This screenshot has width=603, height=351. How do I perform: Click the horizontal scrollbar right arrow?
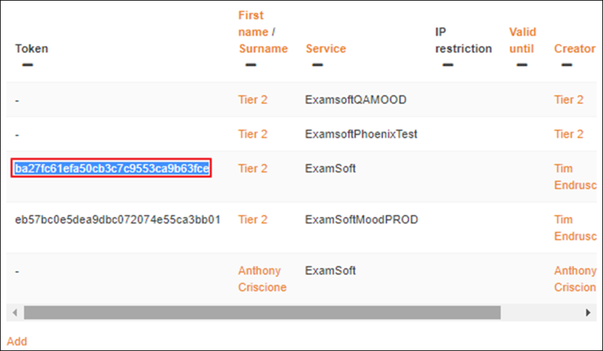[x=588, y=313]
